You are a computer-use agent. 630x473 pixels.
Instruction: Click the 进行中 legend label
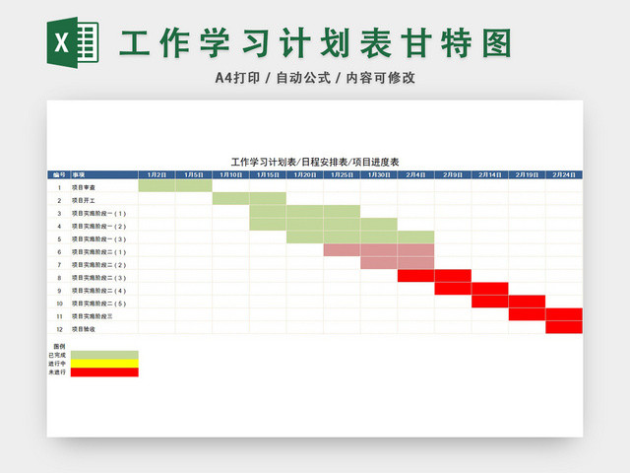pos(57,364)
